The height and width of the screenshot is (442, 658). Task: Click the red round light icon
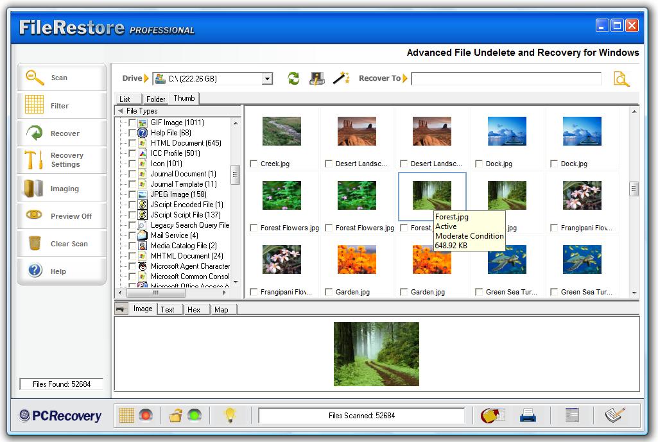pos(146,415)
